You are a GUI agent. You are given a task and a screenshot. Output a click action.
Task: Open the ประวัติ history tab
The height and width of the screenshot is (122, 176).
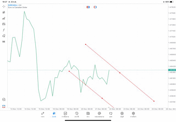(76, 114)
